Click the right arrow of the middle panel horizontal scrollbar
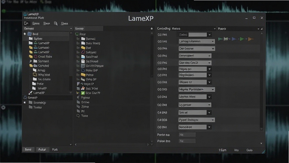Screen dimensions: 289x163 click(148, 145)
